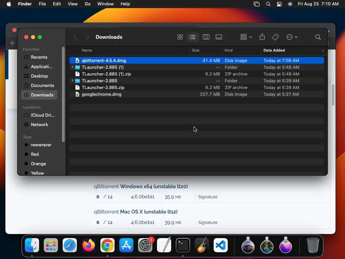345x259 pixels.
Task: Select the rewwrerer tag
Action: tap(39, 145)
